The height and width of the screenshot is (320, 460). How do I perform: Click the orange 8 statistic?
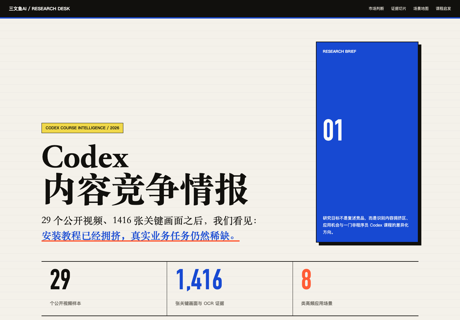coord(306,280)
